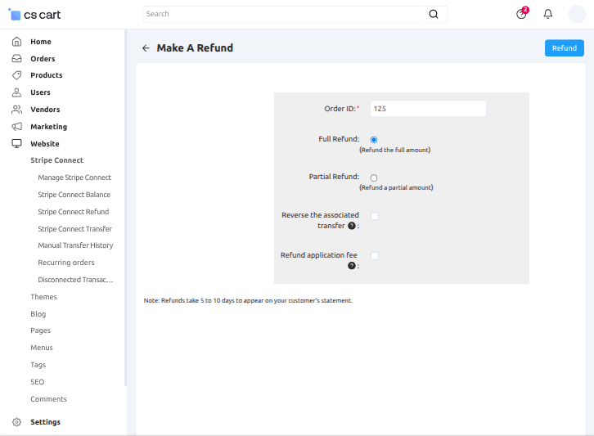
Task: Enable Reverse the associated transfer checkbox
Action: (375, 216)
